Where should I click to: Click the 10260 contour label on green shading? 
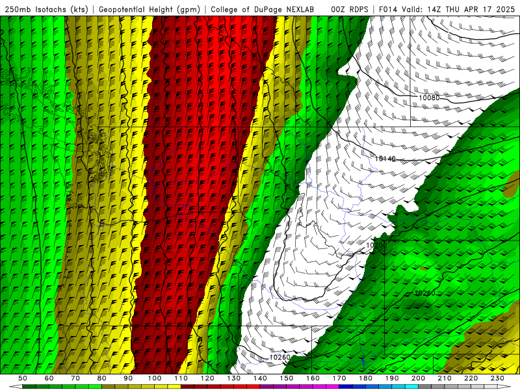pyautogui.click(x=425, y=293)
